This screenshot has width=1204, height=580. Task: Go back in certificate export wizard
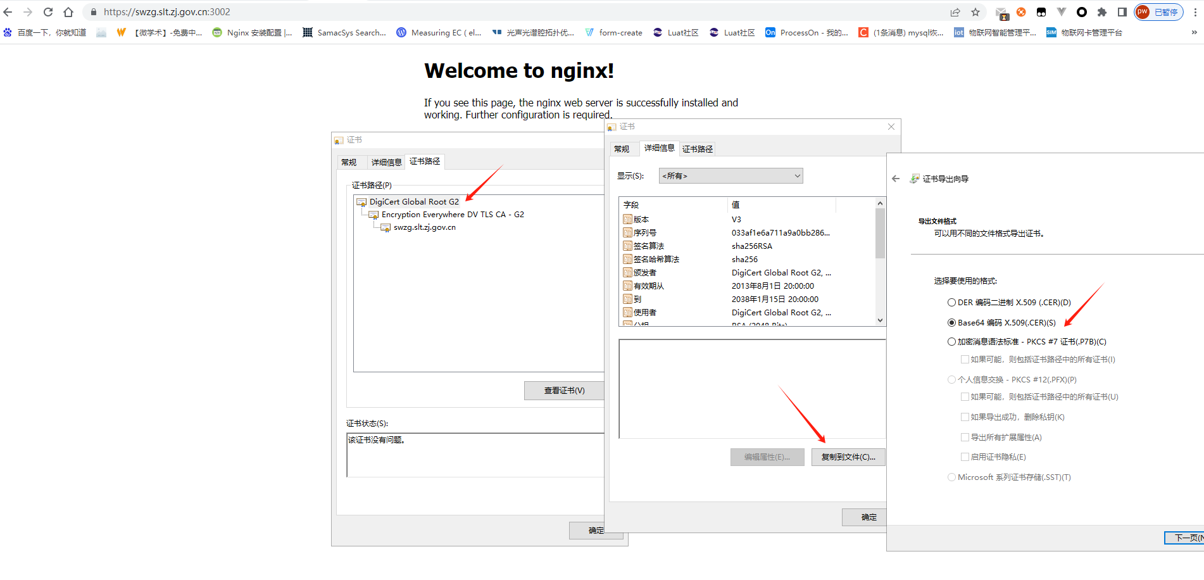pos(896,179)
